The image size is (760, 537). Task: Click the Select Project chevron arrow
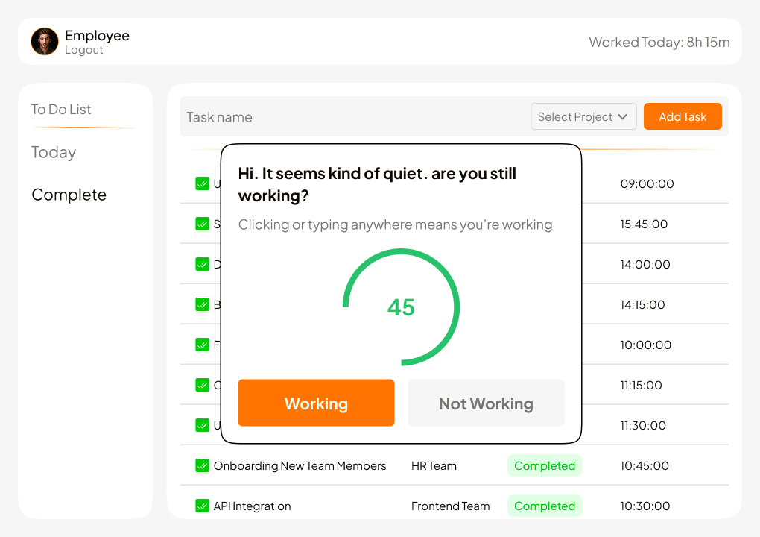tap(623, 117)
